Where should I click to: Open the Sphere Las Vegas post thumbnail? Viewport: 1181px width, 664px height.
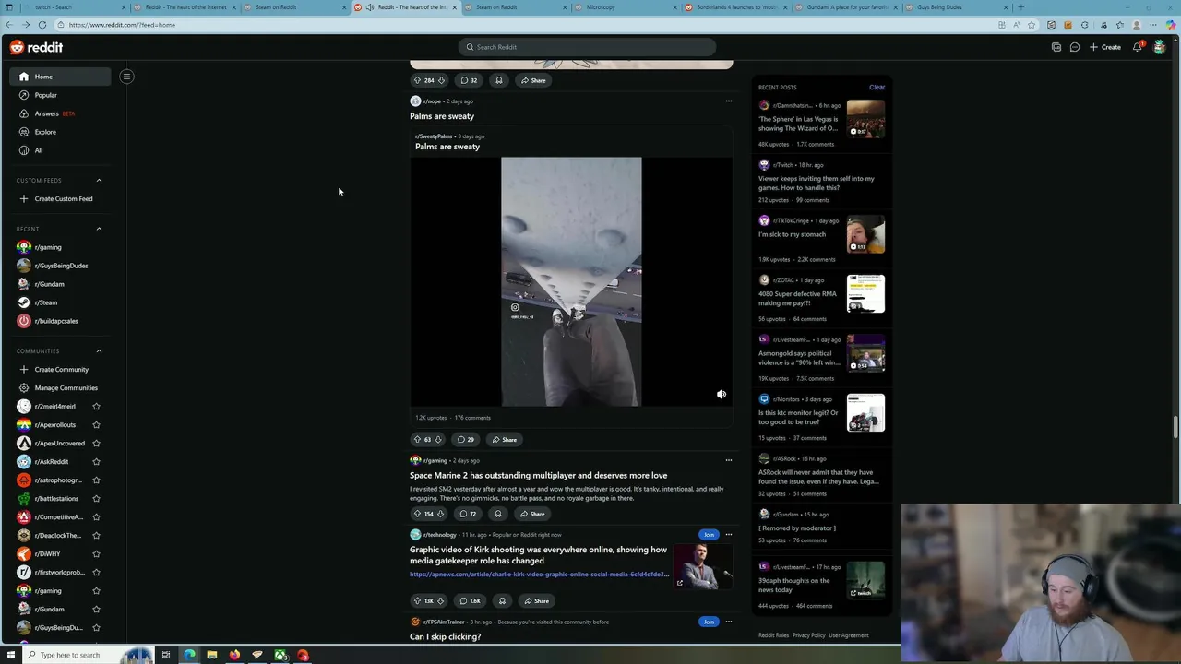(865, 118)
